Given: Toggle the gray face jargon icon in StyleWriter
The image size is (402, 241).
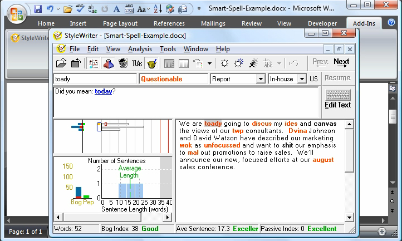Looking at the screenshot, I should (123, 63).
